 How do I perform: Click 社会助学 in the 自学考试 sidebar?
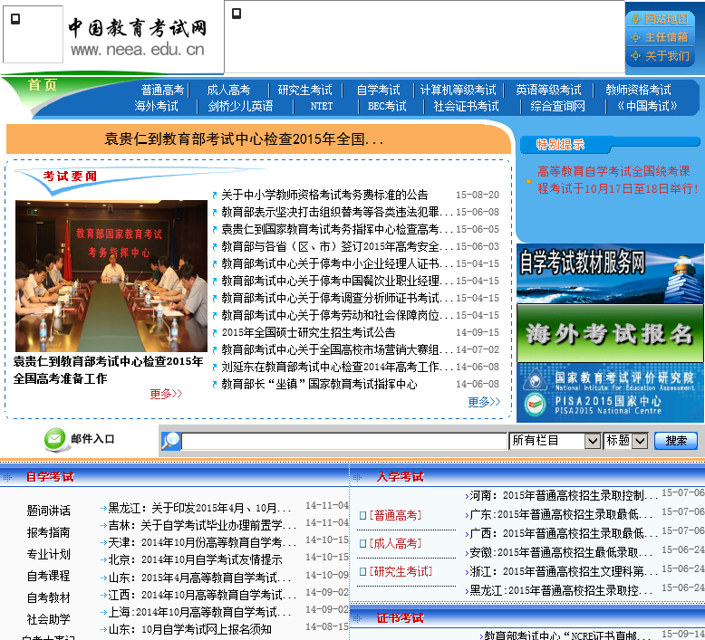point(49,620)
